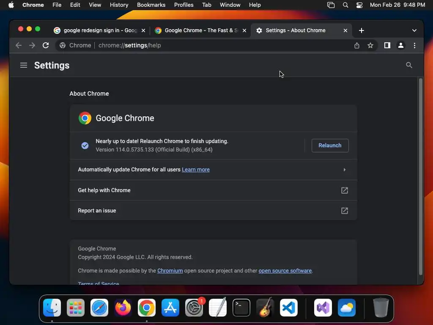433x325 pixels.
Task: Open Launchpad from the dock
Action: pos(76,308)
